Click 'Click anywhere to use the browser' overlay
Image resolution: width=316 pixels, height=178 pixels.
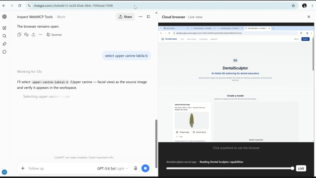[x=236, y=148]
